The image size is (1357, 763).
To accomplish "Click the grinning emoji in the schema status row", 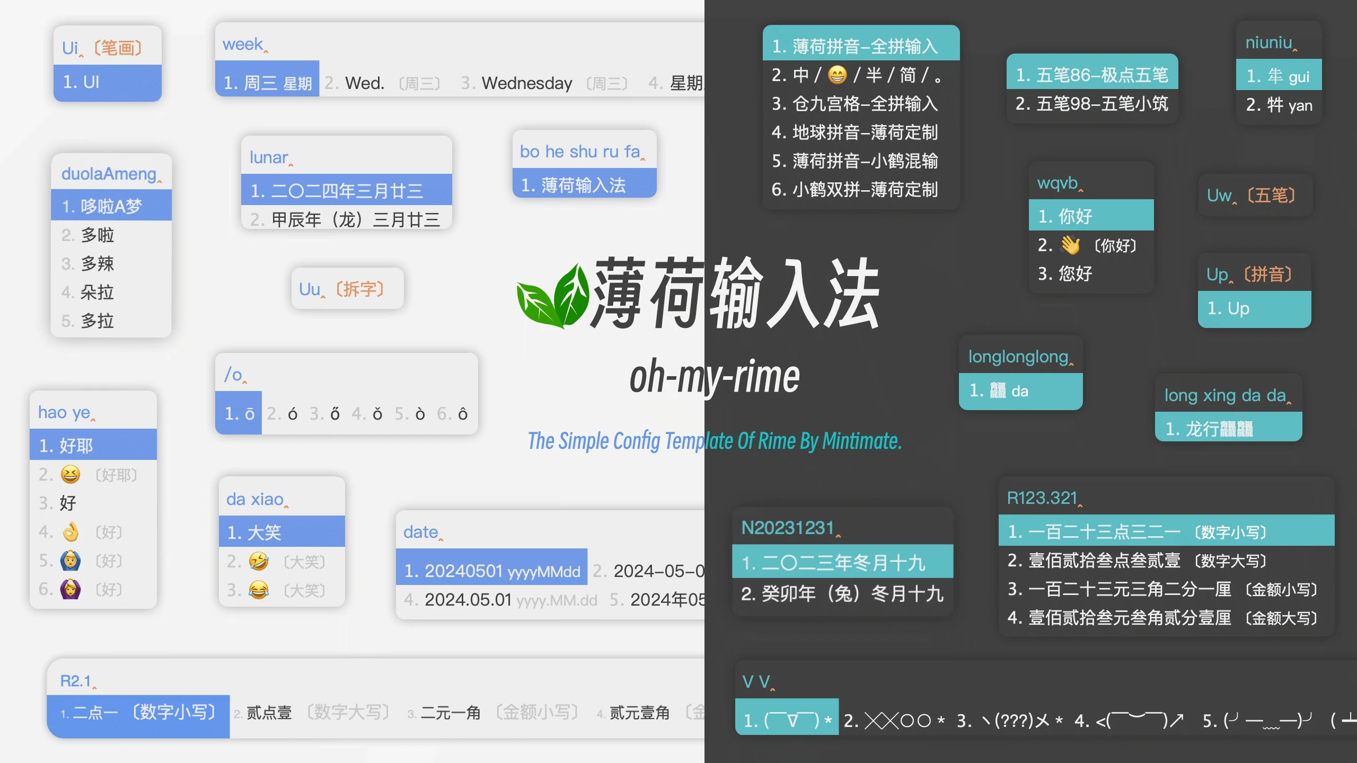I will [837, 75].
